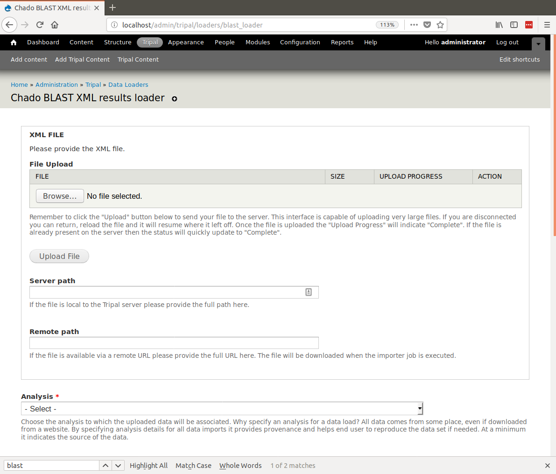Bookmark this page with the star icon
556x474 pixels.
point(440,25)
